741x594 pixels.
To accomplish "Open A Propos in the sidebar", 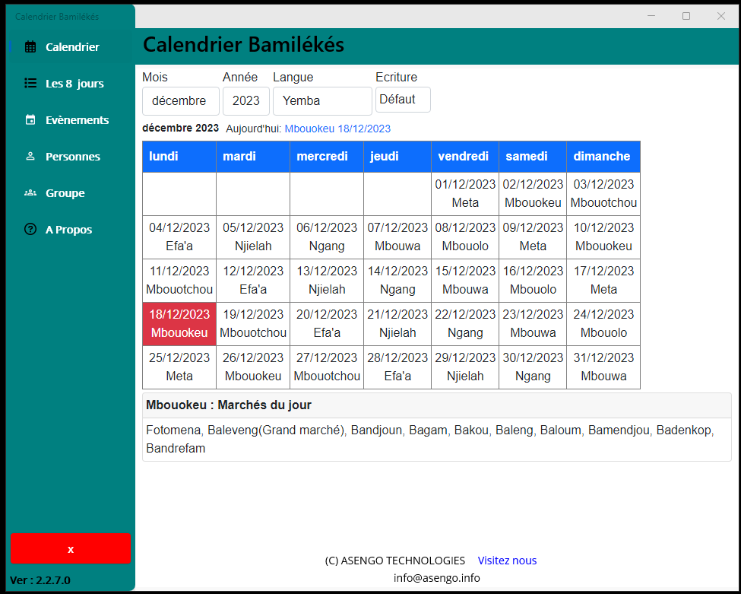I will tap(71, 230).
